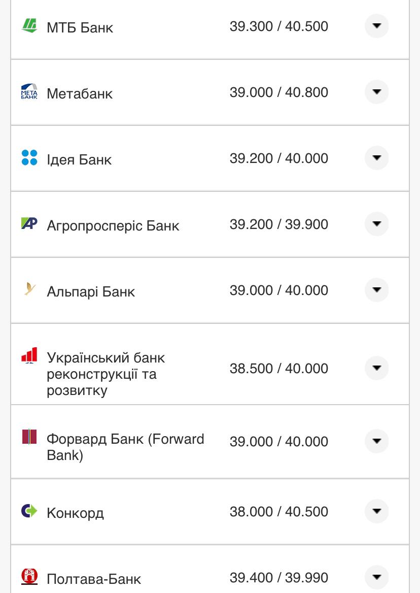
Task: Open the Український банк реконструкції та розвитку link
Action: coord(106,374)
